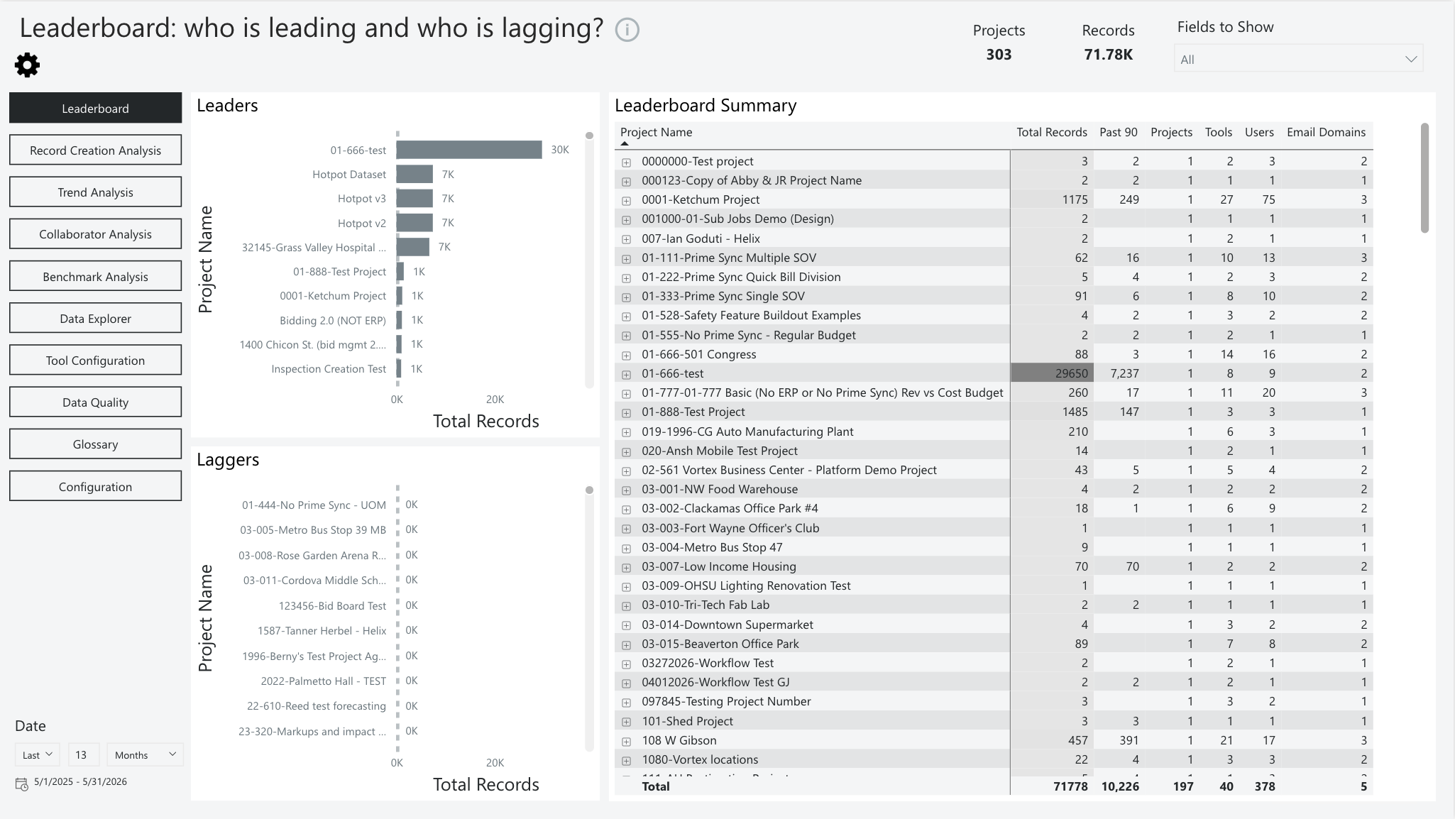1455x819 pixels.
Task: Open the Data Quality page
Action: [x=95, y=402]
